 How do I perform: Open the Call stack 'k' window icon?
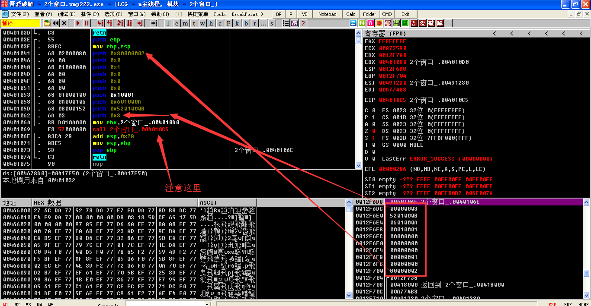coord(237,23)
